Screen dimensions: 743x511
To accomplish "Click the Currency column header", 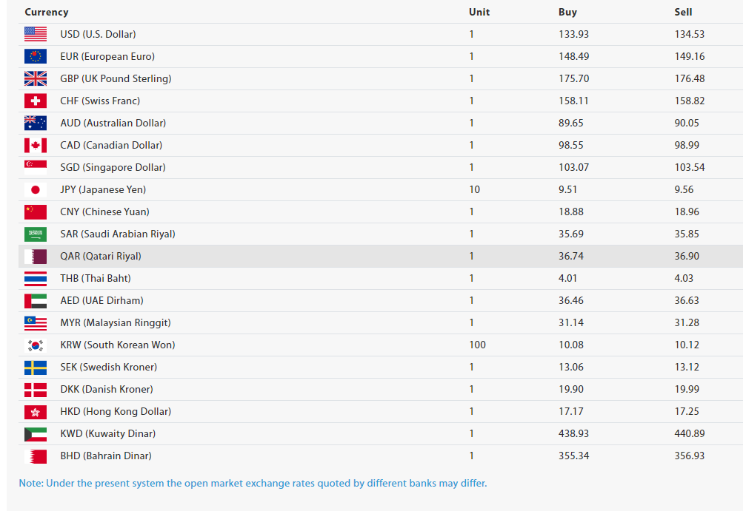I will [47, 12].
